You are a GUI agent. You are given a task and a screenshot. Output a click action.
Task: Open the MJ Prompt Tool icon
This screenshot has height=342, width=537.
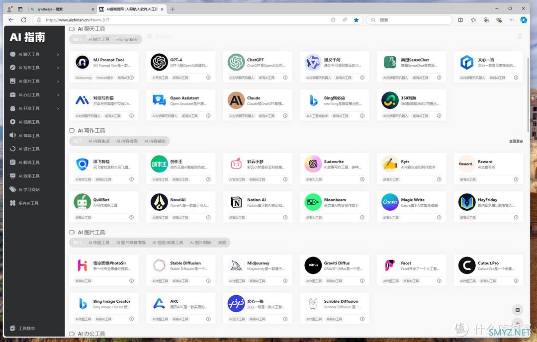pos(82,62)
